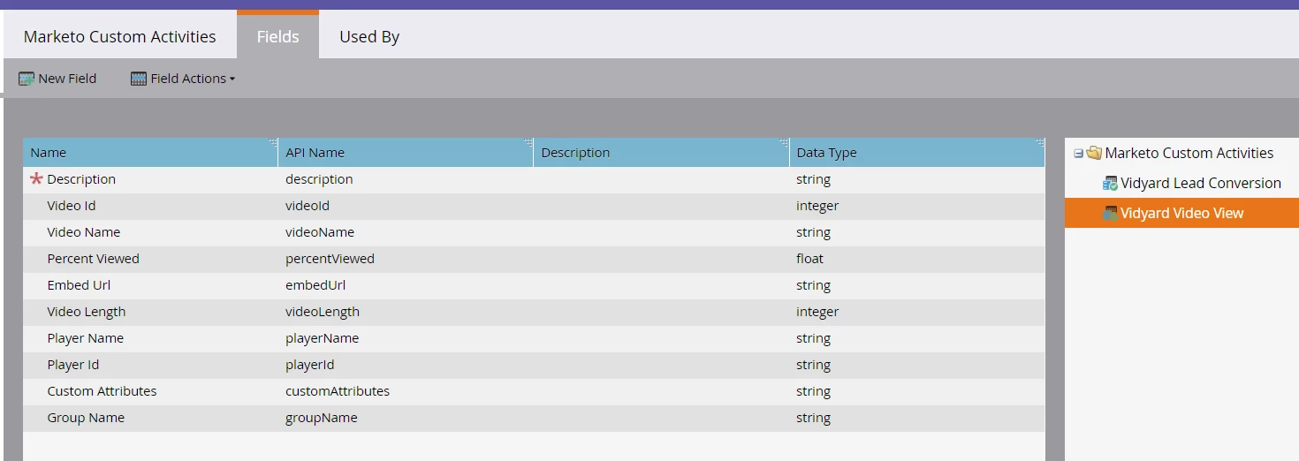
Task: Select the Video Id field name
Action: click(x=72, y=206)
